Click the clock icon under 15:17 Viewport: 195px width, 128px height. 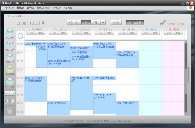20,36
